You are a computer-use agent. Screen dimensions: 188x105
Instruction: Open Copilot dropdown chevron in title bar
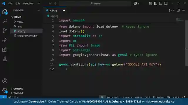coord(138,3)
